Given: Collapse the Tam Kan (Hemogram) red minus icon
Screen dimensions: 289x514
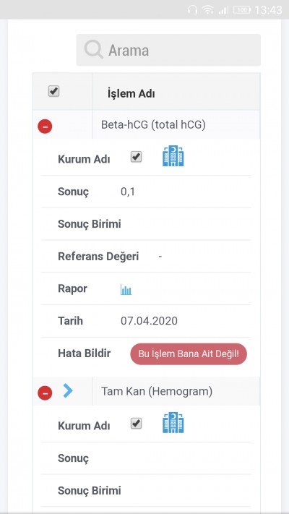Looking at the screenshot, I should (45, 393).
